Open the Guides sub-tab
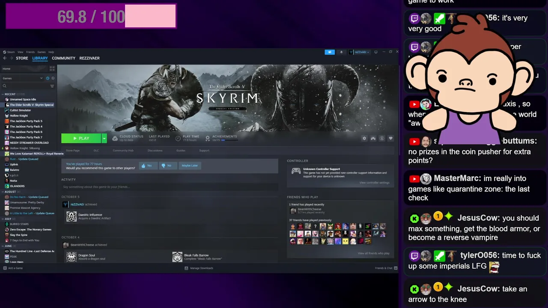 pyautogui.click(x=181, y=151)
